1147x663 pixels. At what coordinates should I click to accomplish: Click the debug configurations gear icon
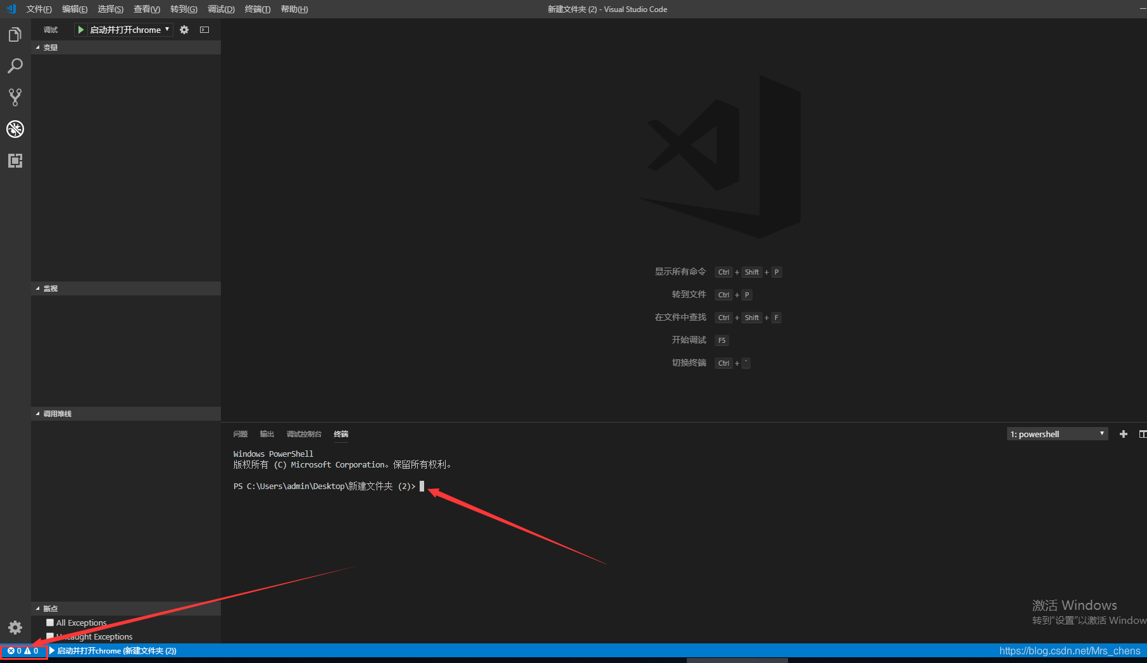click(x=184, y=29)
